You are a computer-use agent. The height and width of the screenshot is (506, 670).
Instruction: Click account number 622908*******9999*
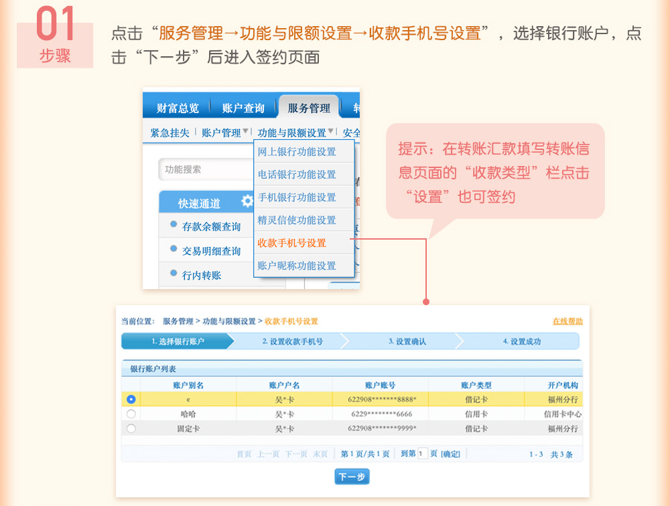(x=382, y=428)
